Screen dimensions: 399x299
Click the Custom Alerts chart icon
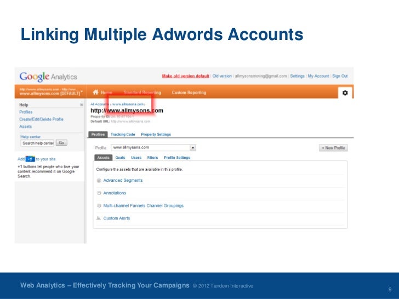[x=99, y=218]
